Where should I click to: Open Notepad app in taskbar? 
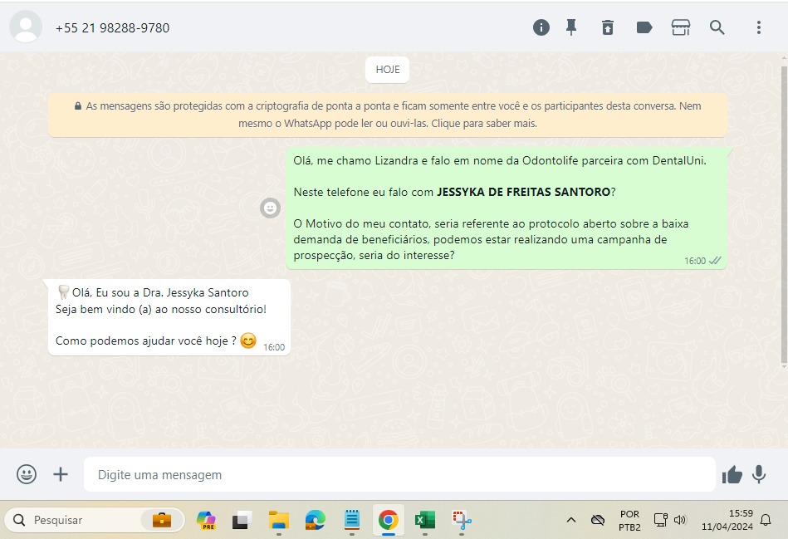point(352,520)
